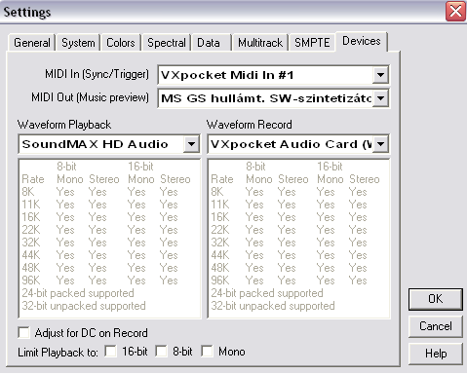Click the 8K rate row in playback list

click(x=99, y=192)
